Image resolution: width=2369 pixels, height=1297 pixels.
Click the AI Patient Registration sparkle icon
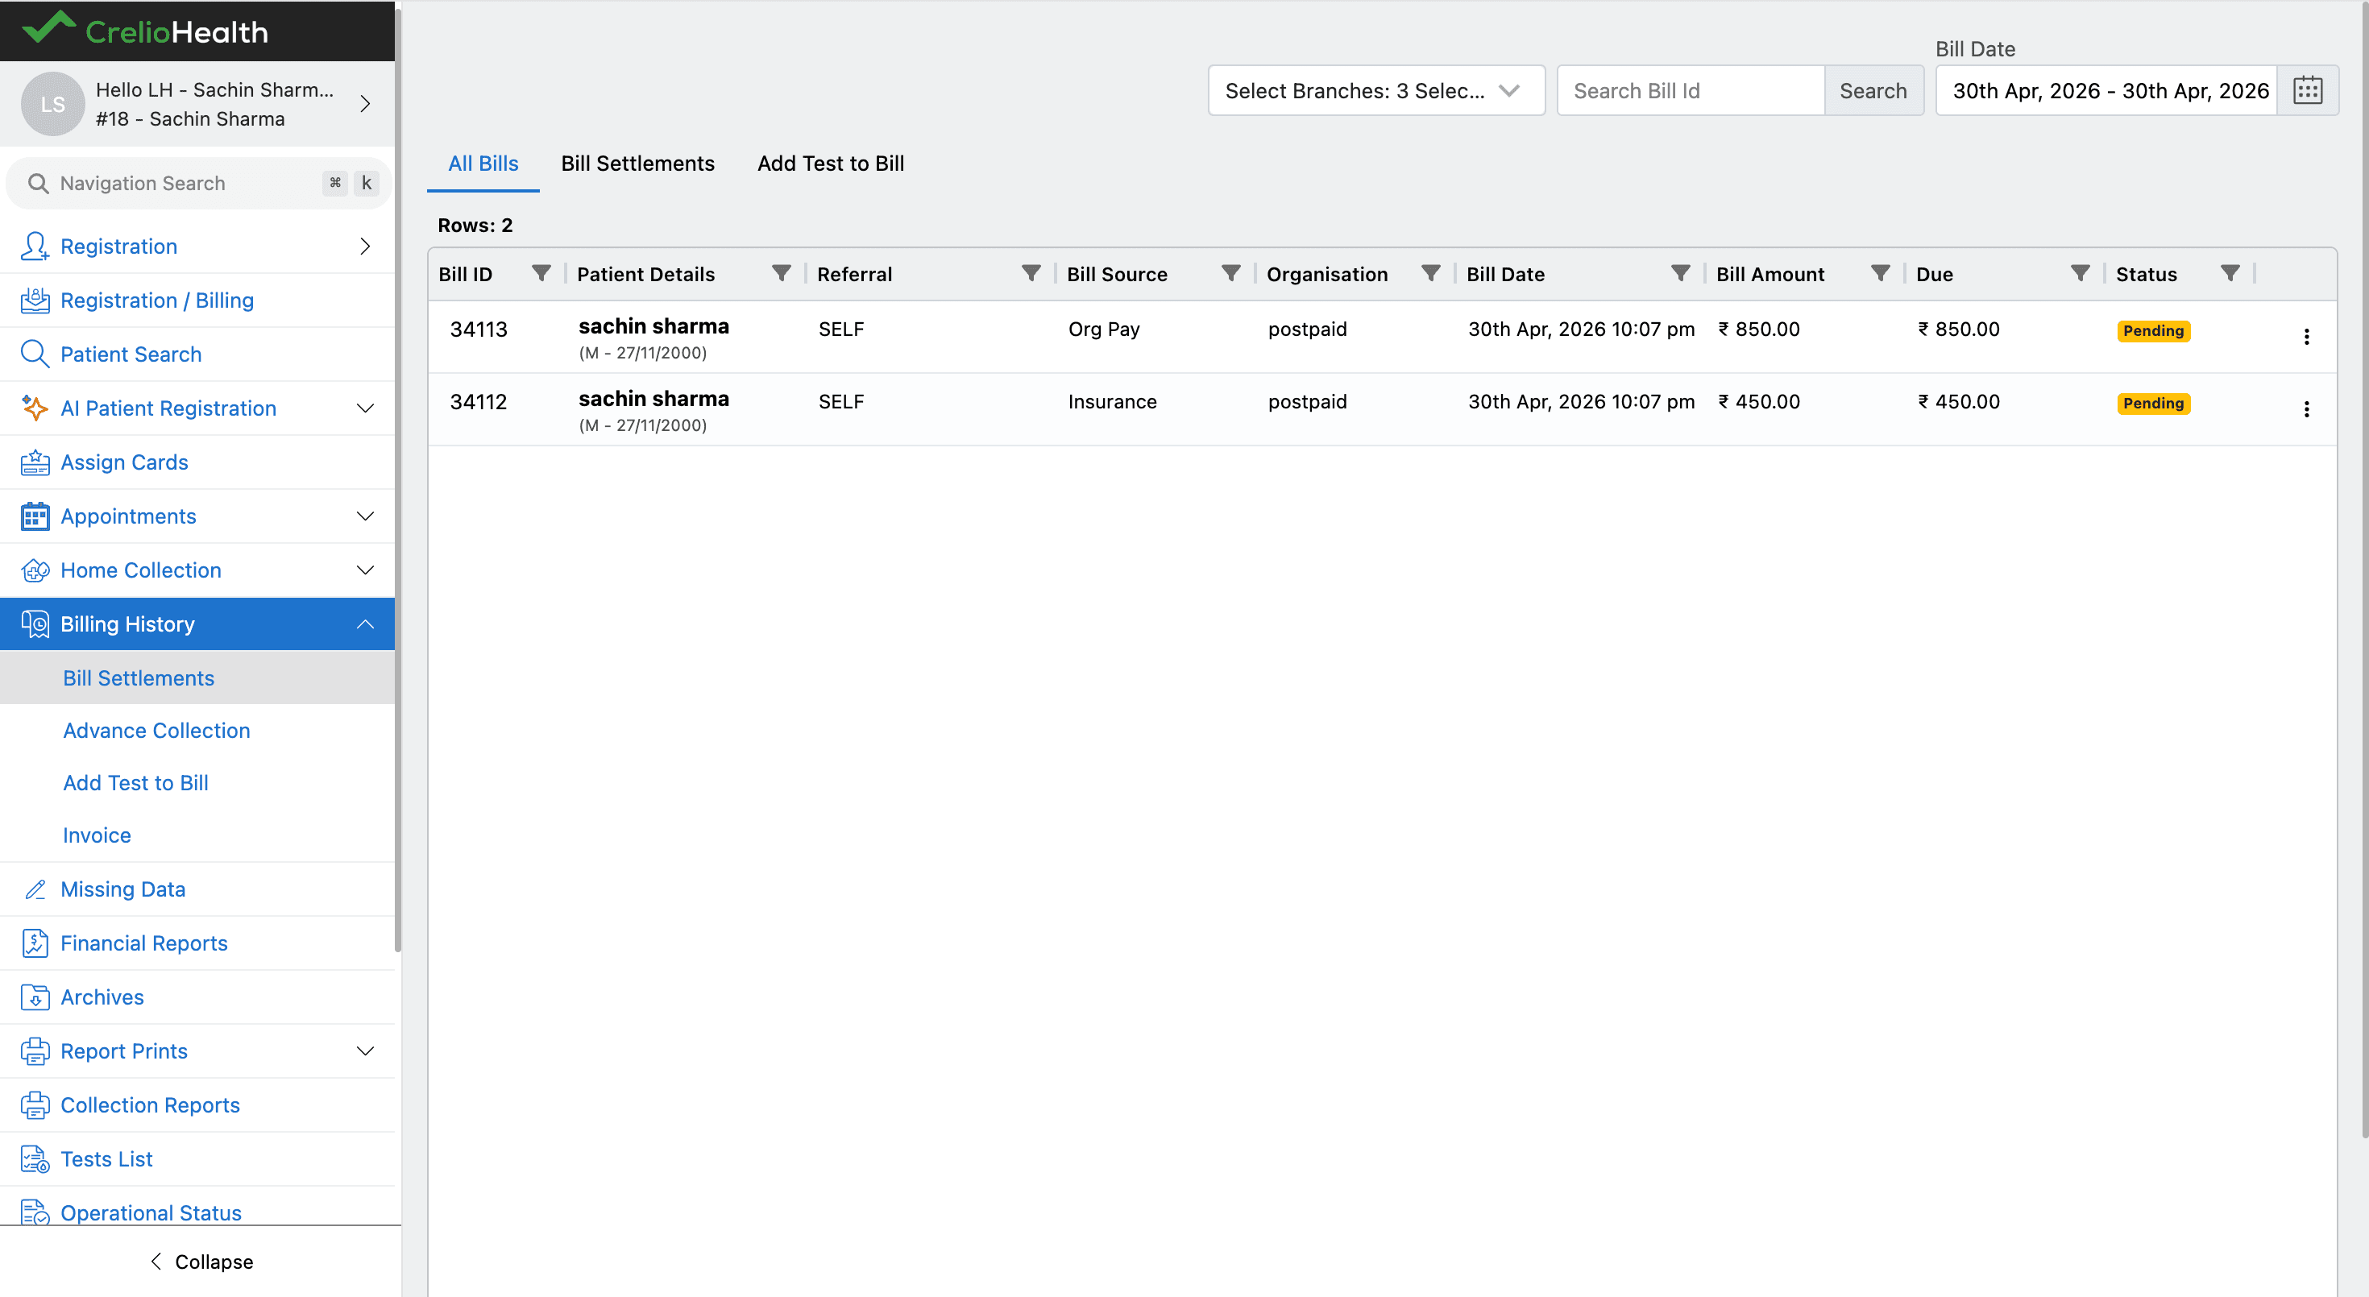tap(35, 408)
